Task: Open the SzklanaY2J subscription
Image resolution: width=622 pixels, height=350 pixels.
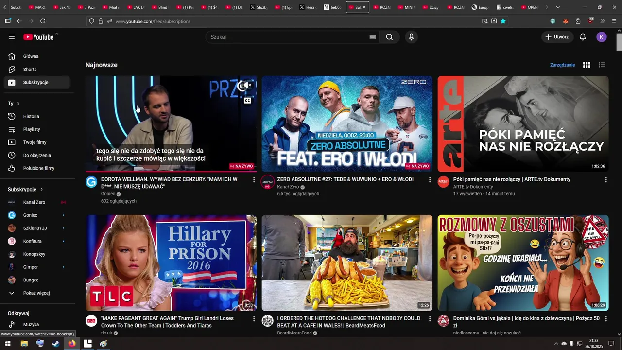Action: (x=37, y=228)
